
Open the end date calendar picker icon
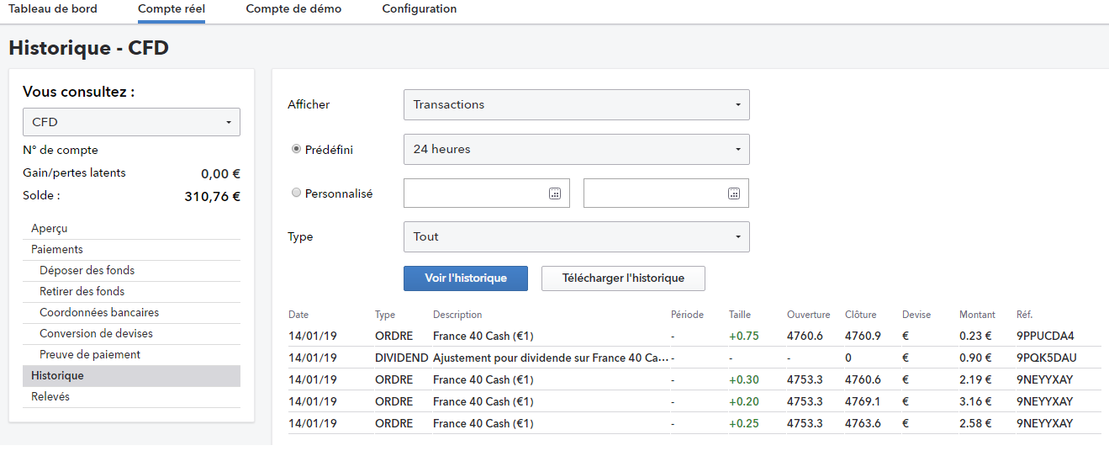[734, 194]
